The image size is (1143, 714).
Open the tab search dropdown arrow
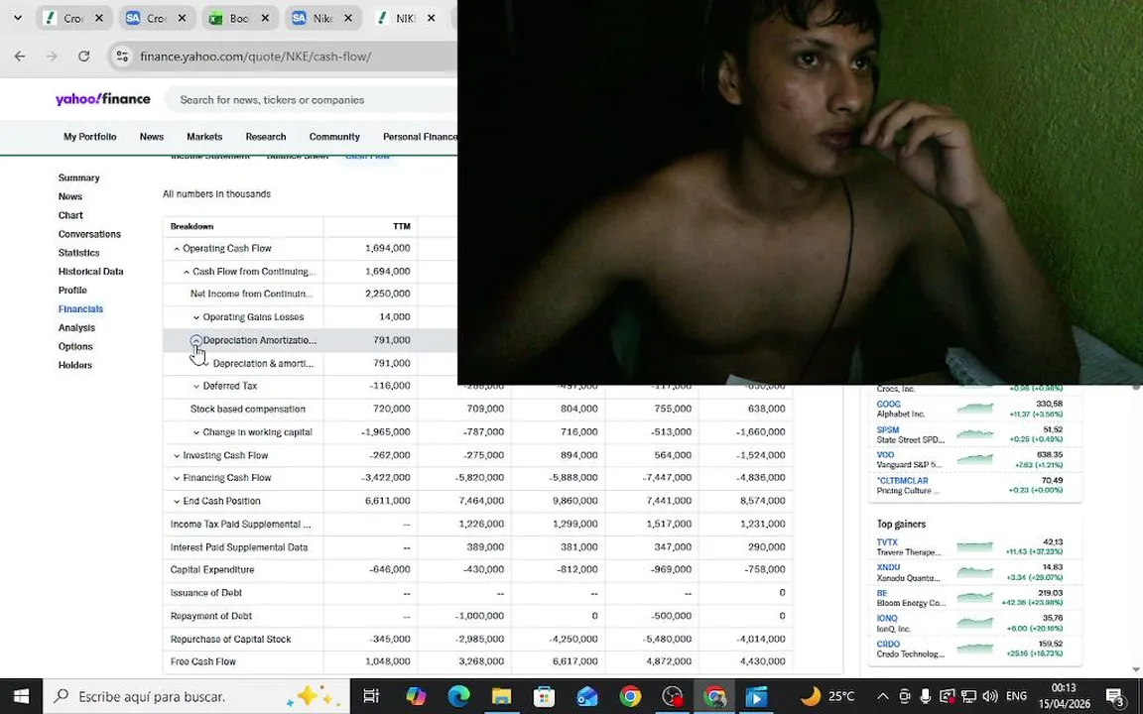tap(18, 18)
